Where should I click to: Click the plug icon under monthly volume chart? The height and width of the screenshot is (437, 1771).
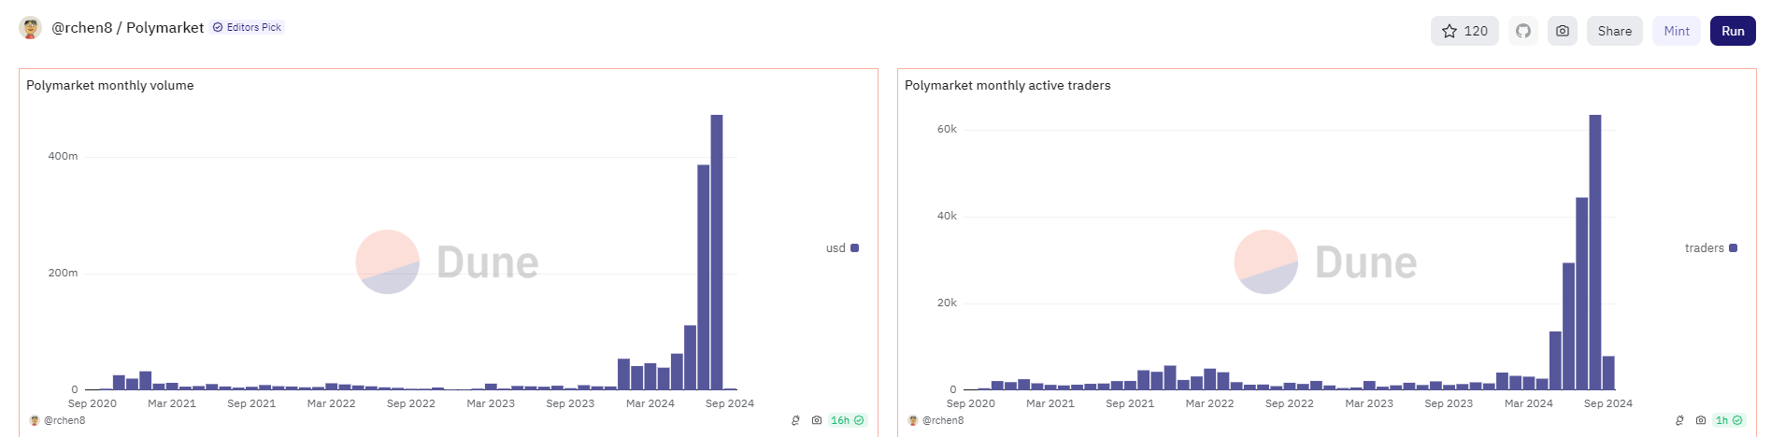[x=795, y=420]
